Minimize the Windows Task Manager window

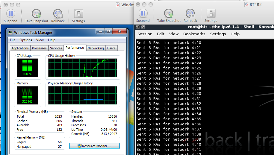pos(100,31)
